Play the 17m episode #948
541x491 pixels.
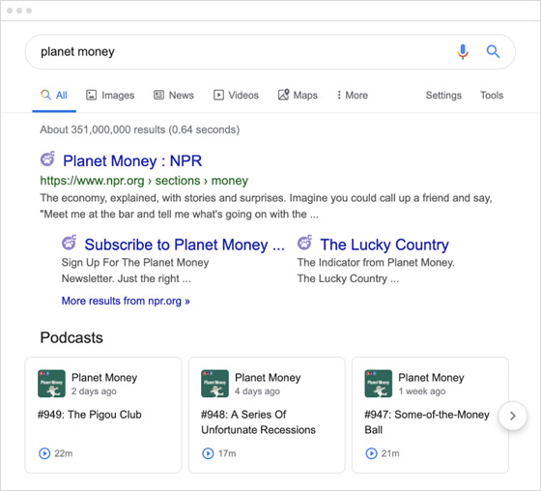pyautogui.click(x=208, y=453)
